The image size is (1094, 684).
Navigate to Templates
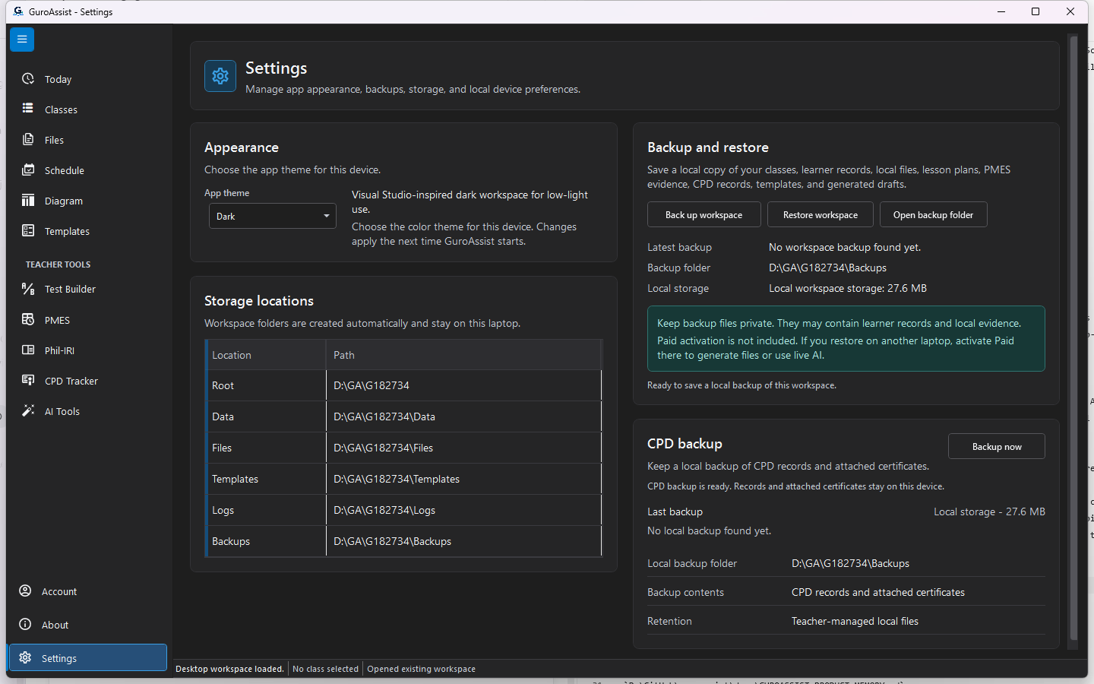coord(87,231)
